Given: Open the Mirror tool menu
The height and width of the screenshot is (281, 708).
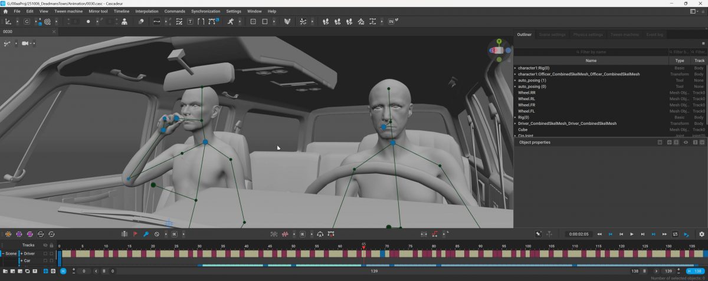Looking at the screenshot, I should (x=98, y=11).
